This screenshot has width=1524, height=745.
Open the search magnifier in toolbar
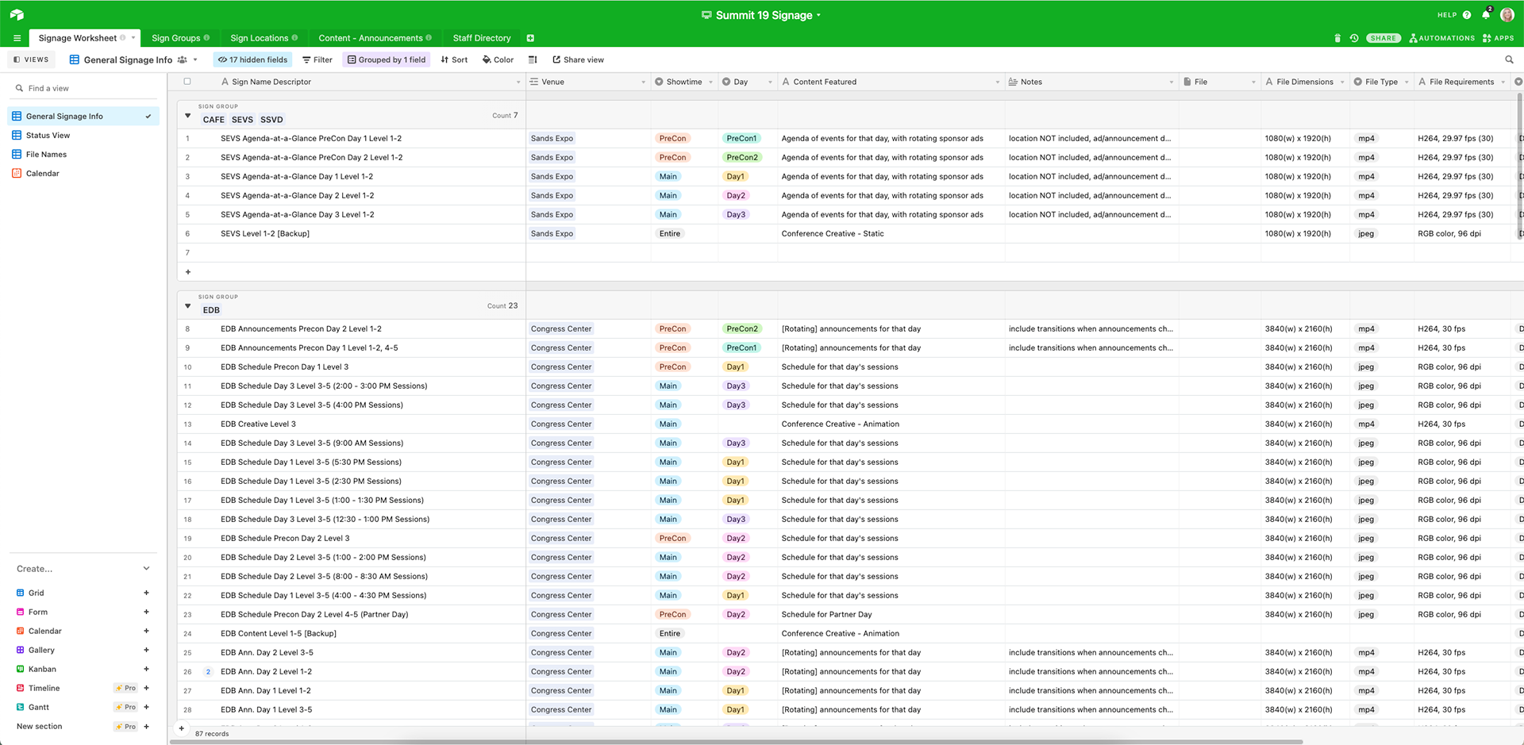click(x=1509, y=60)
